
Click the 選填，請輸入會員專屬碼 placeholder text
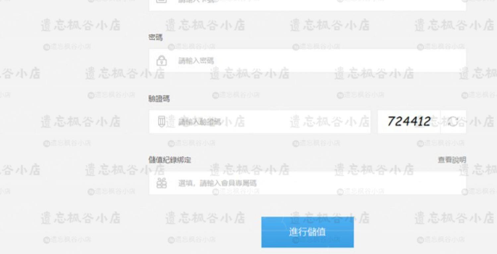point(217,183)
